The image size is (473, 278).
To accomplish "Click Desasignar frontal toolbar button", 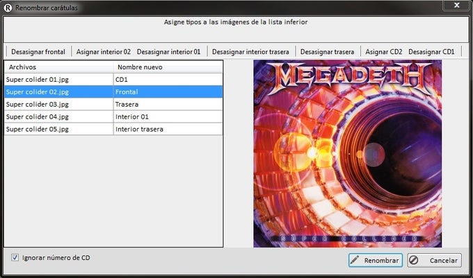I will [38, 52].
